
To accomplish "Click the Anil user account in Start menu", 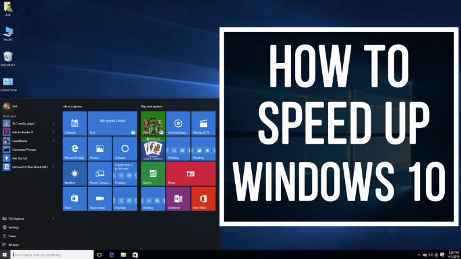I will tap(10, 106).
